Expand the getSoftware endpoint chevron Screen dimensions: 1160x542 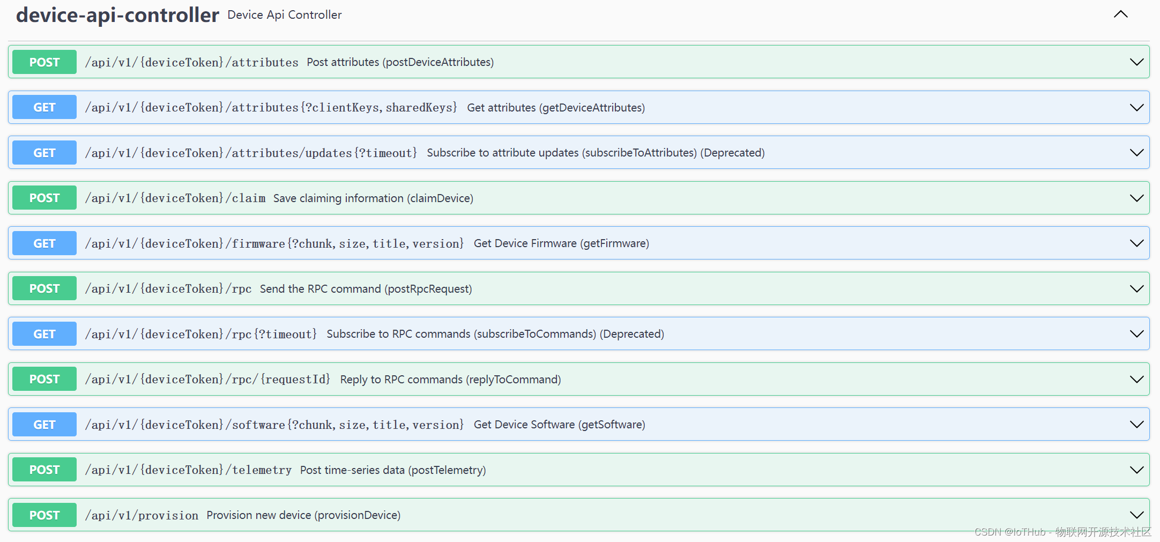[x=1136, y=425]
